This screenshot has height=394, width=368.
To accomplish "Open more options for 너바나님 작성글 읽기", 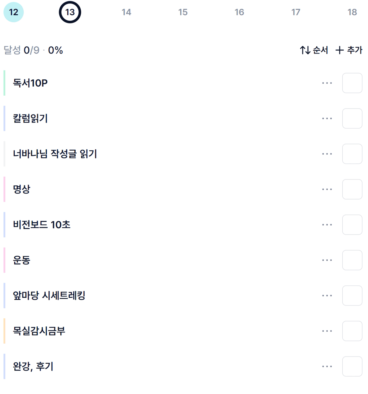I will click(x=327, y=154).
